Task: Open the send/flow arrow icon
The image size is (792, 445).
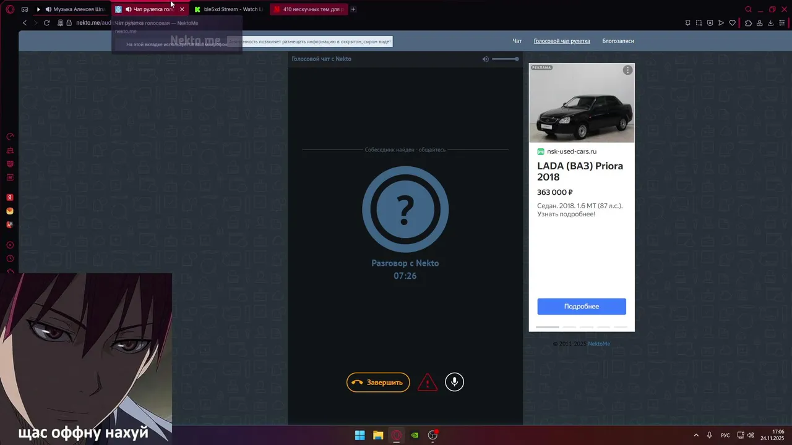Action: pos(721,23)
